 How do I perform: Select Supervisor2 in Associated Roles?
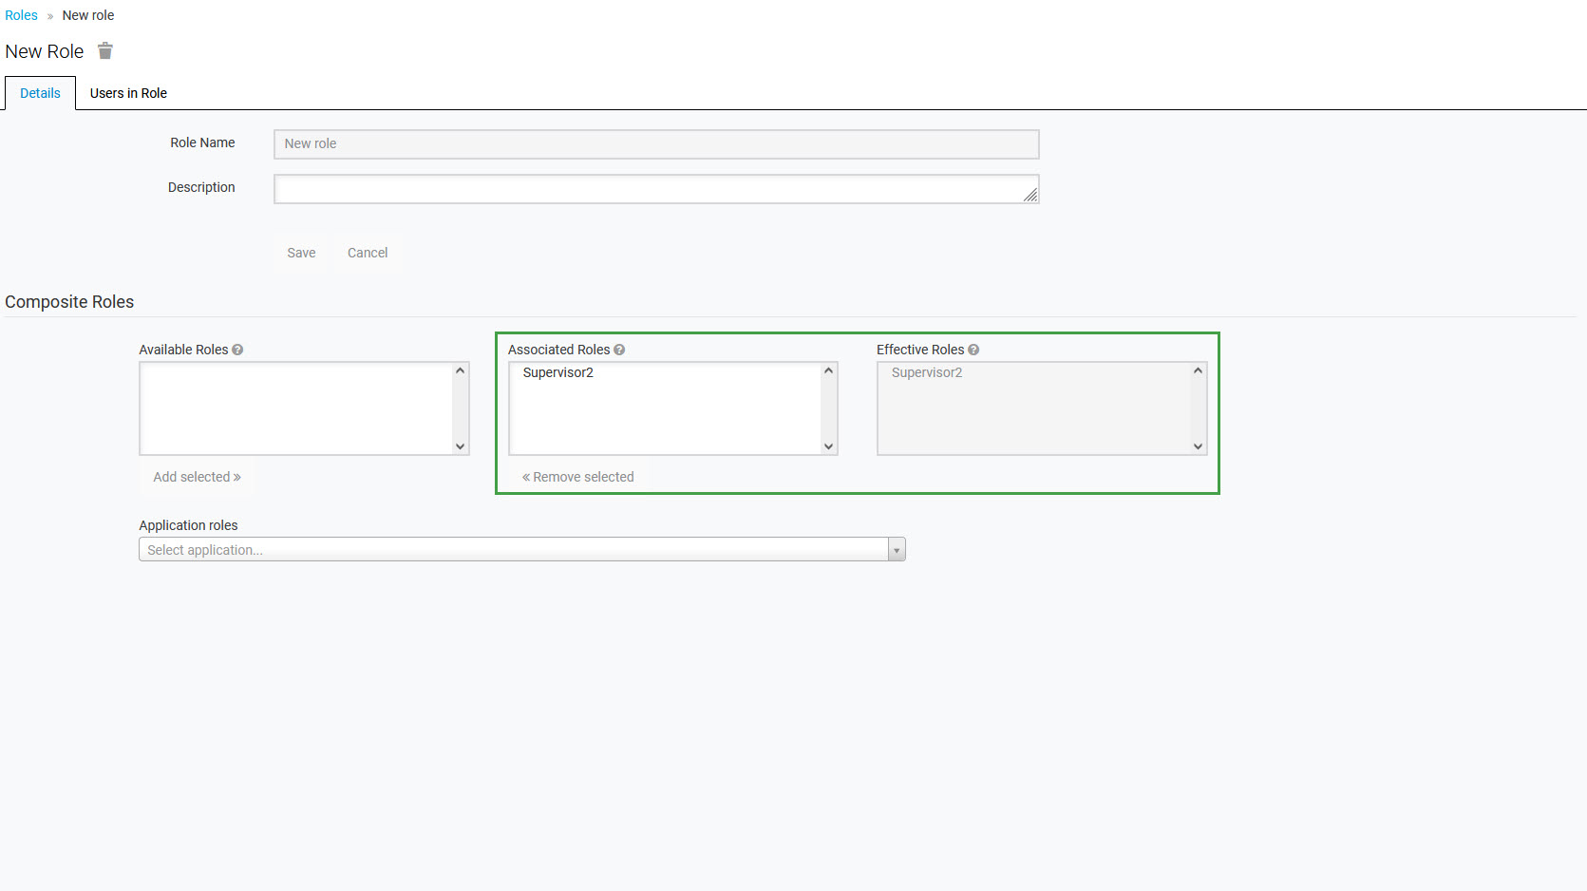[558, 372]
